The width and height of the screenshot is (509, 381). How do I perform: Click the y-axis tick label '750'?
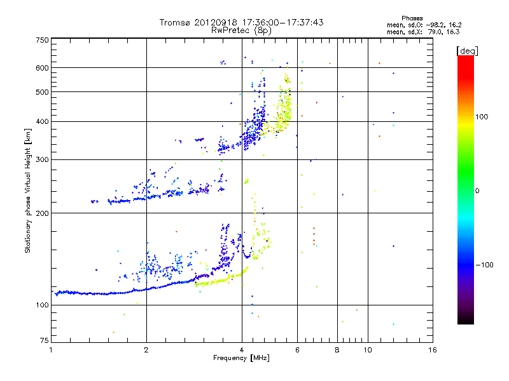[42, 40]
